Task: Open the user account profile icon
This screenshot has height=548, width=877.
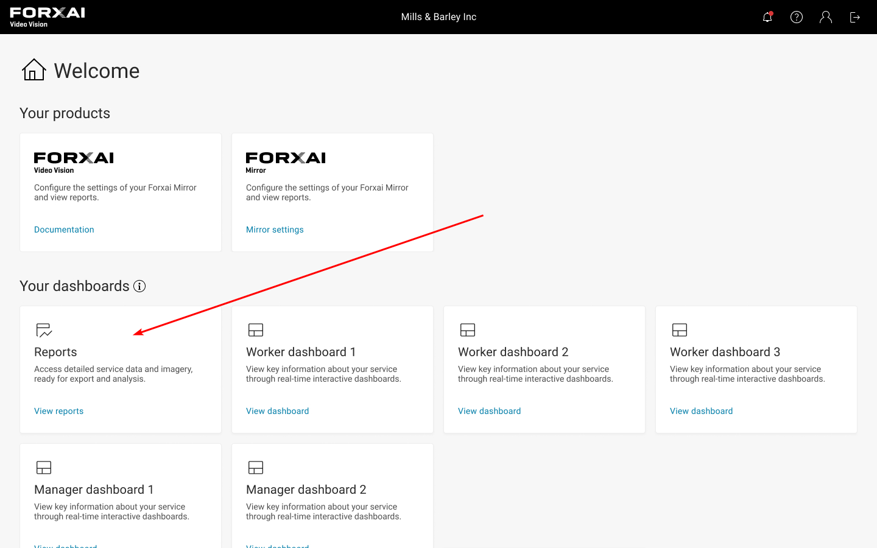Action: [x=826, y=17]
